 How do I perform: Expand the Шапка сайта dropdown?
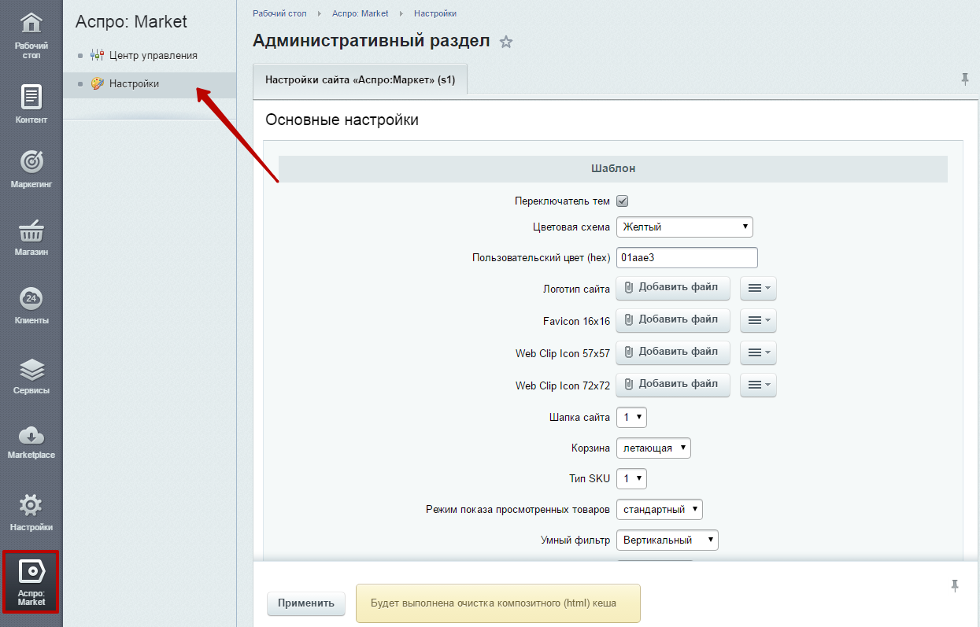pyautogui.click(x=631, y=418)
